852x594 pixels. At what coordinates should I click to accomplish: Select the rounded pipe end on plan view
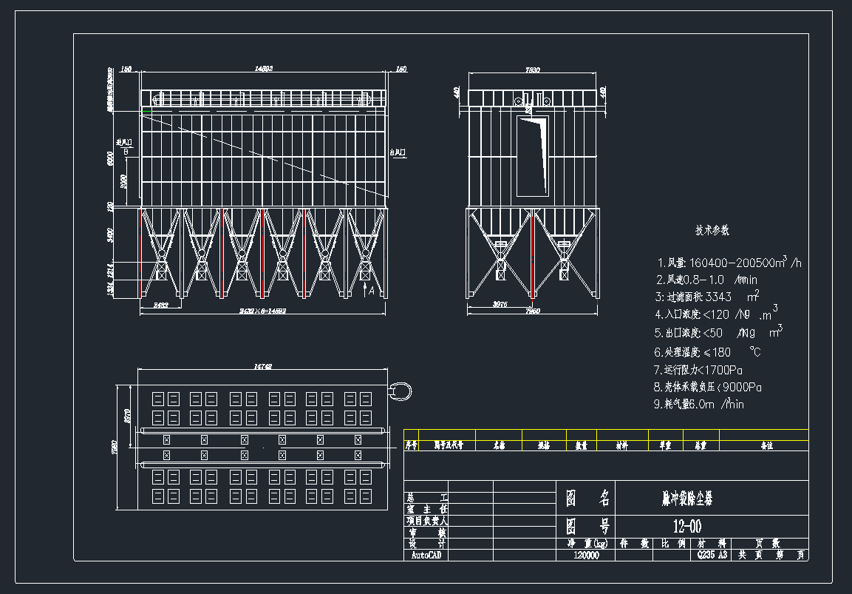click(x=401, y=391)
